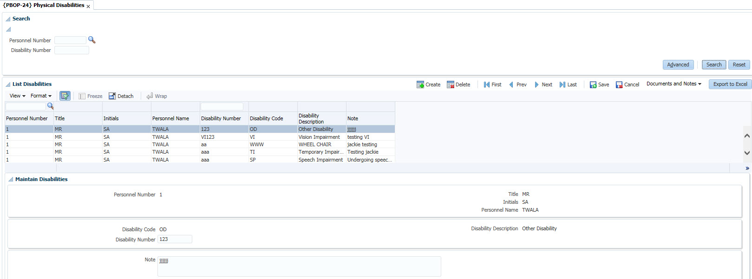Click the Personnel Number lookup magnifier icon
The height and width of the screenshot is (279, 752).
click(x=92, y=40)
